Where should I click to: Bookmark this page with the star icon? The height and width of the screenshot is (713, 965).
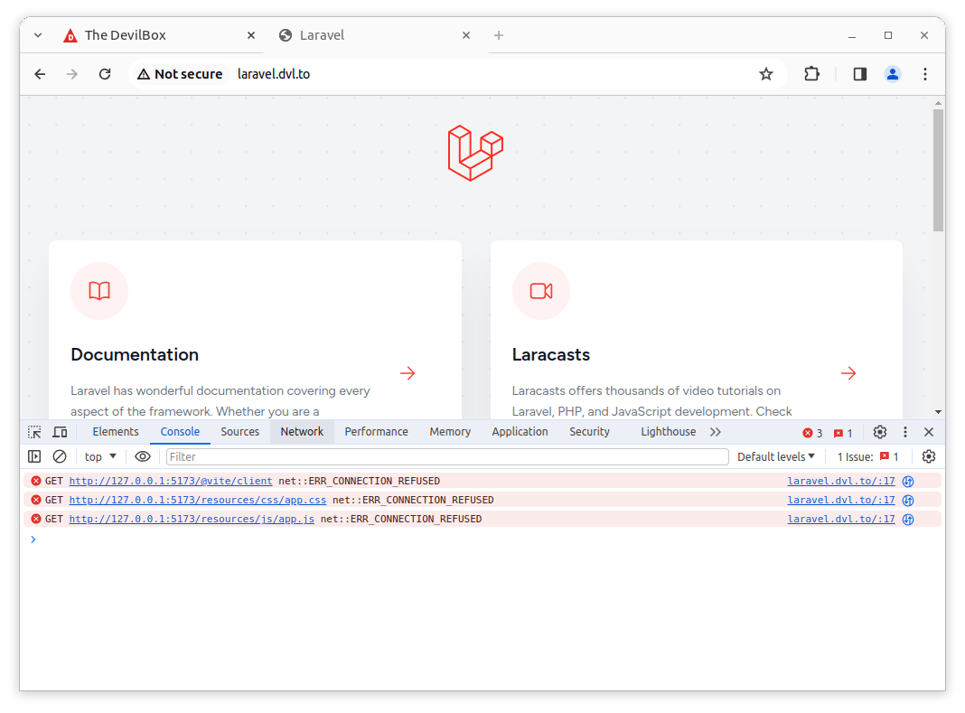point(766,74)
